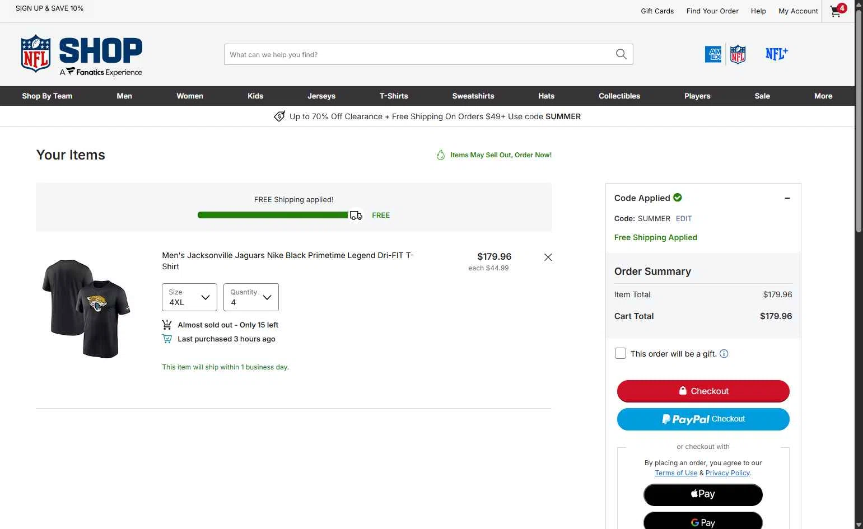863x529 pixels.
Task: Click the 'Your Items' heading
Action: [x=71, y=155]
